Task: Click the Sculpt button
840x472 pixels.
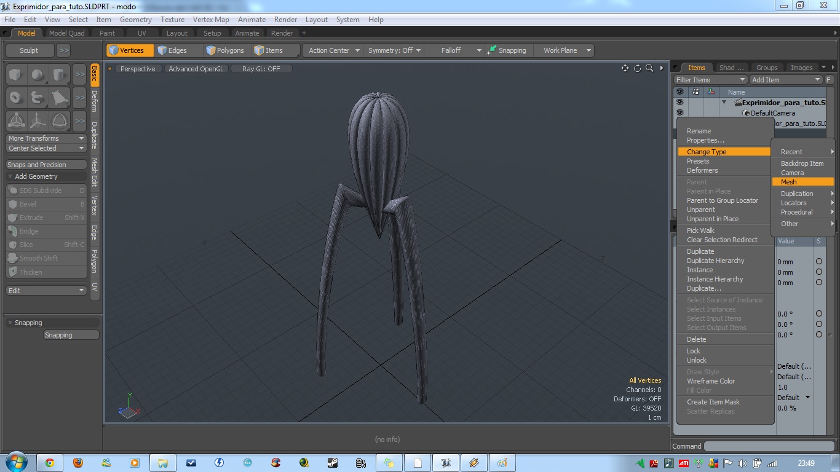Action: (x=29, y=50)
